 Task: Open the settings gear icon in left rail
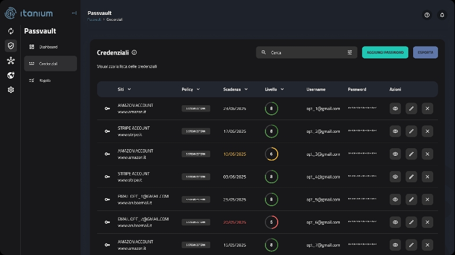pos(11,90)
